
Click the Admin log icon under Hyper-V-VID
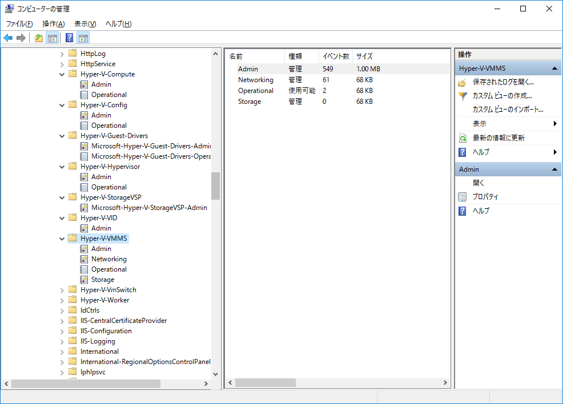coord(84,228)
